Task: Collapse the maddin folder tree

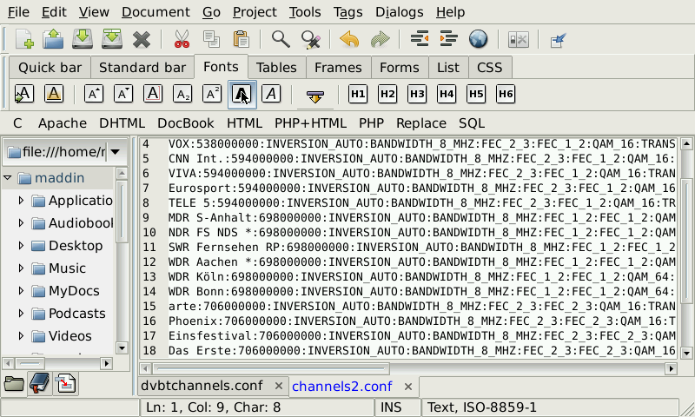Action: (x=7, y=178)
